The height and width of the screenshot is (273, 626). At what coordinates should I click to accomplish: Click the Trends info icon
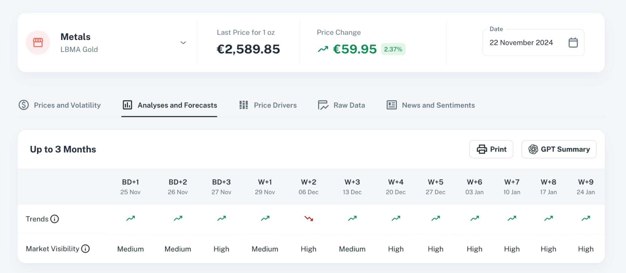tap(54, 219)
